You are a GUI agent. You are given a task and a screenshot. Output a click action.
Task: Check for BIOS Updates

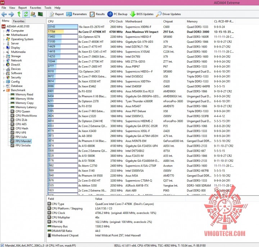(x=142, y=14)
